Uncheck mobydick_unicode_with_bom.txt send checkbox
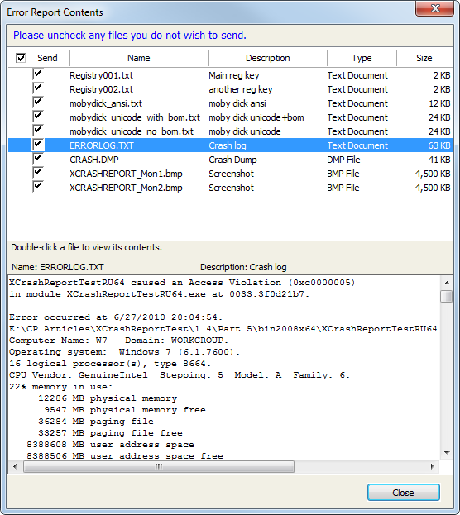This screenshot has height=515, width=460. [38, 117]
